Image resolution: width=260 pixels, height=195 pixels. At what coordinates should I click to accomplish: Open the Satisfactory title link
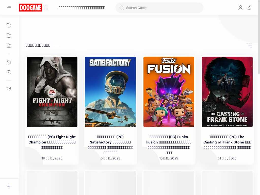pyautogui.click(x=110, y=145)
